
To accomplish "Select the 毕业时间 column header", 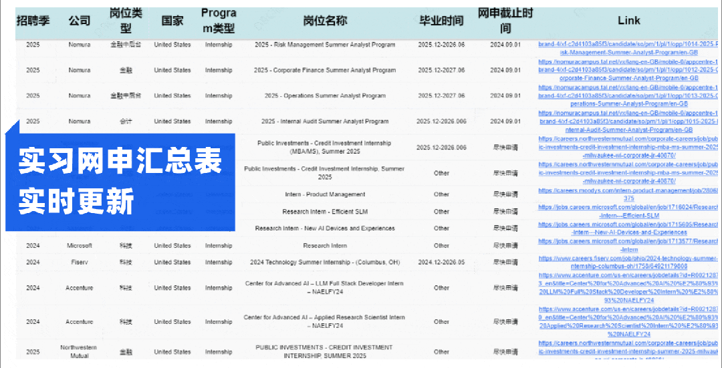I will tap(441, 21).
